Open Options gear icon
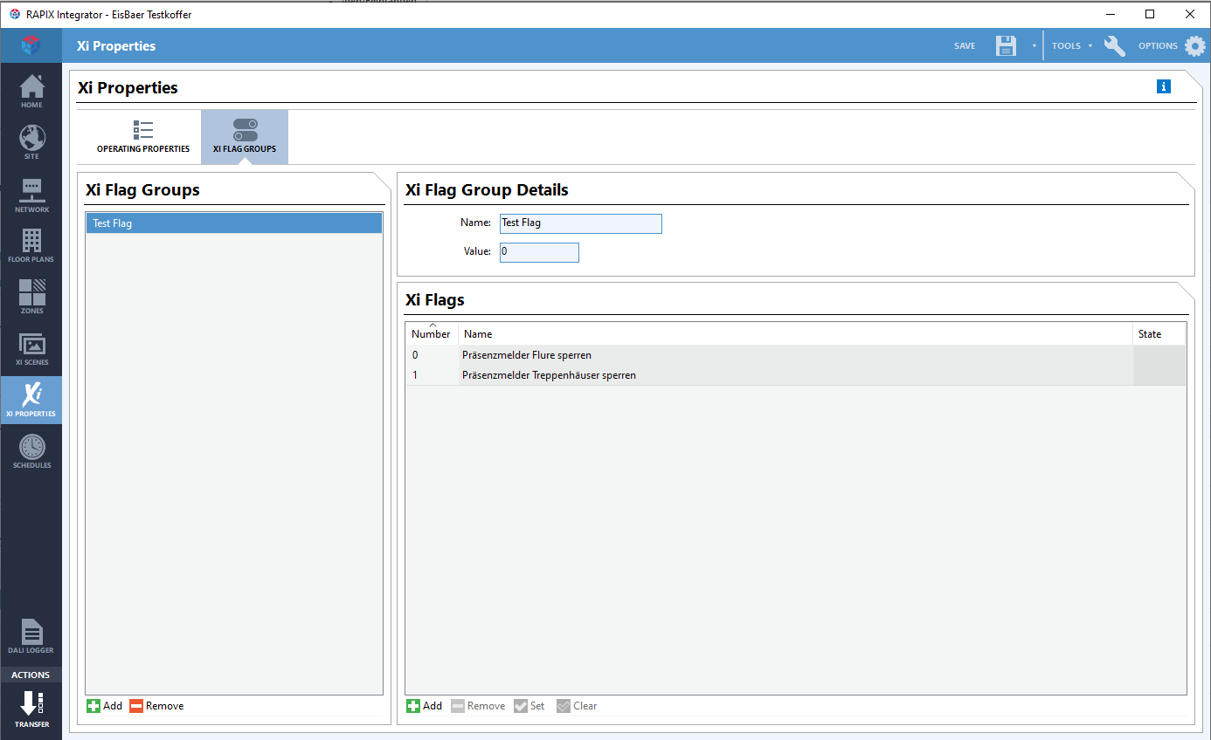1211x740 pixels. click(x=1194, y=46)
